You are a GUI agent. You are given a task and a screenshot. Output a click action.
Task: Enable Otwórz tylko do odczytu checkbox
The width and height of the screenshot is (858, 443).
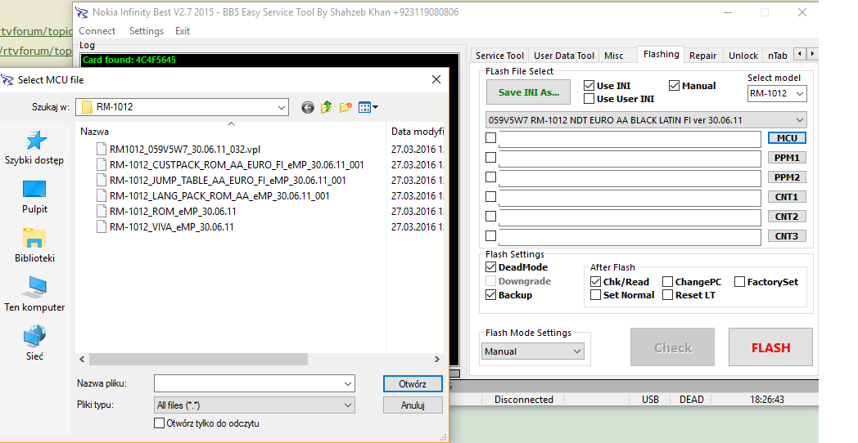[159, 423]
